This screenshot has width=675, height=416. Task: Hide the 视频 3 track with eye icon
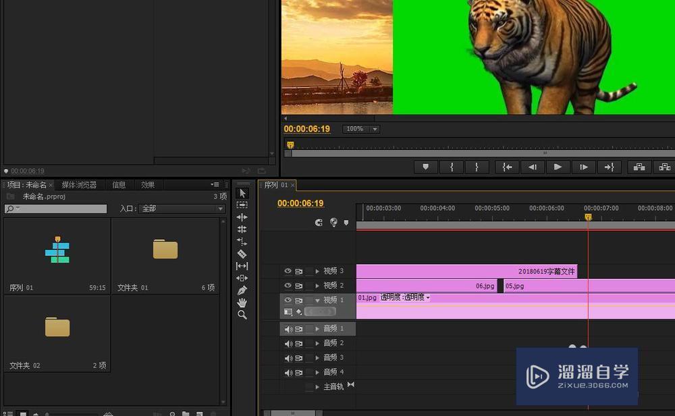pyautogui.click(x=288, y=271)
